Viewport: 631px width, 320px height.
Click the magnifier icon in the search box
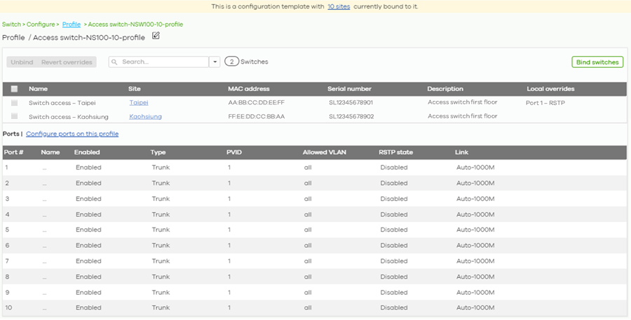tap(115, 62)
